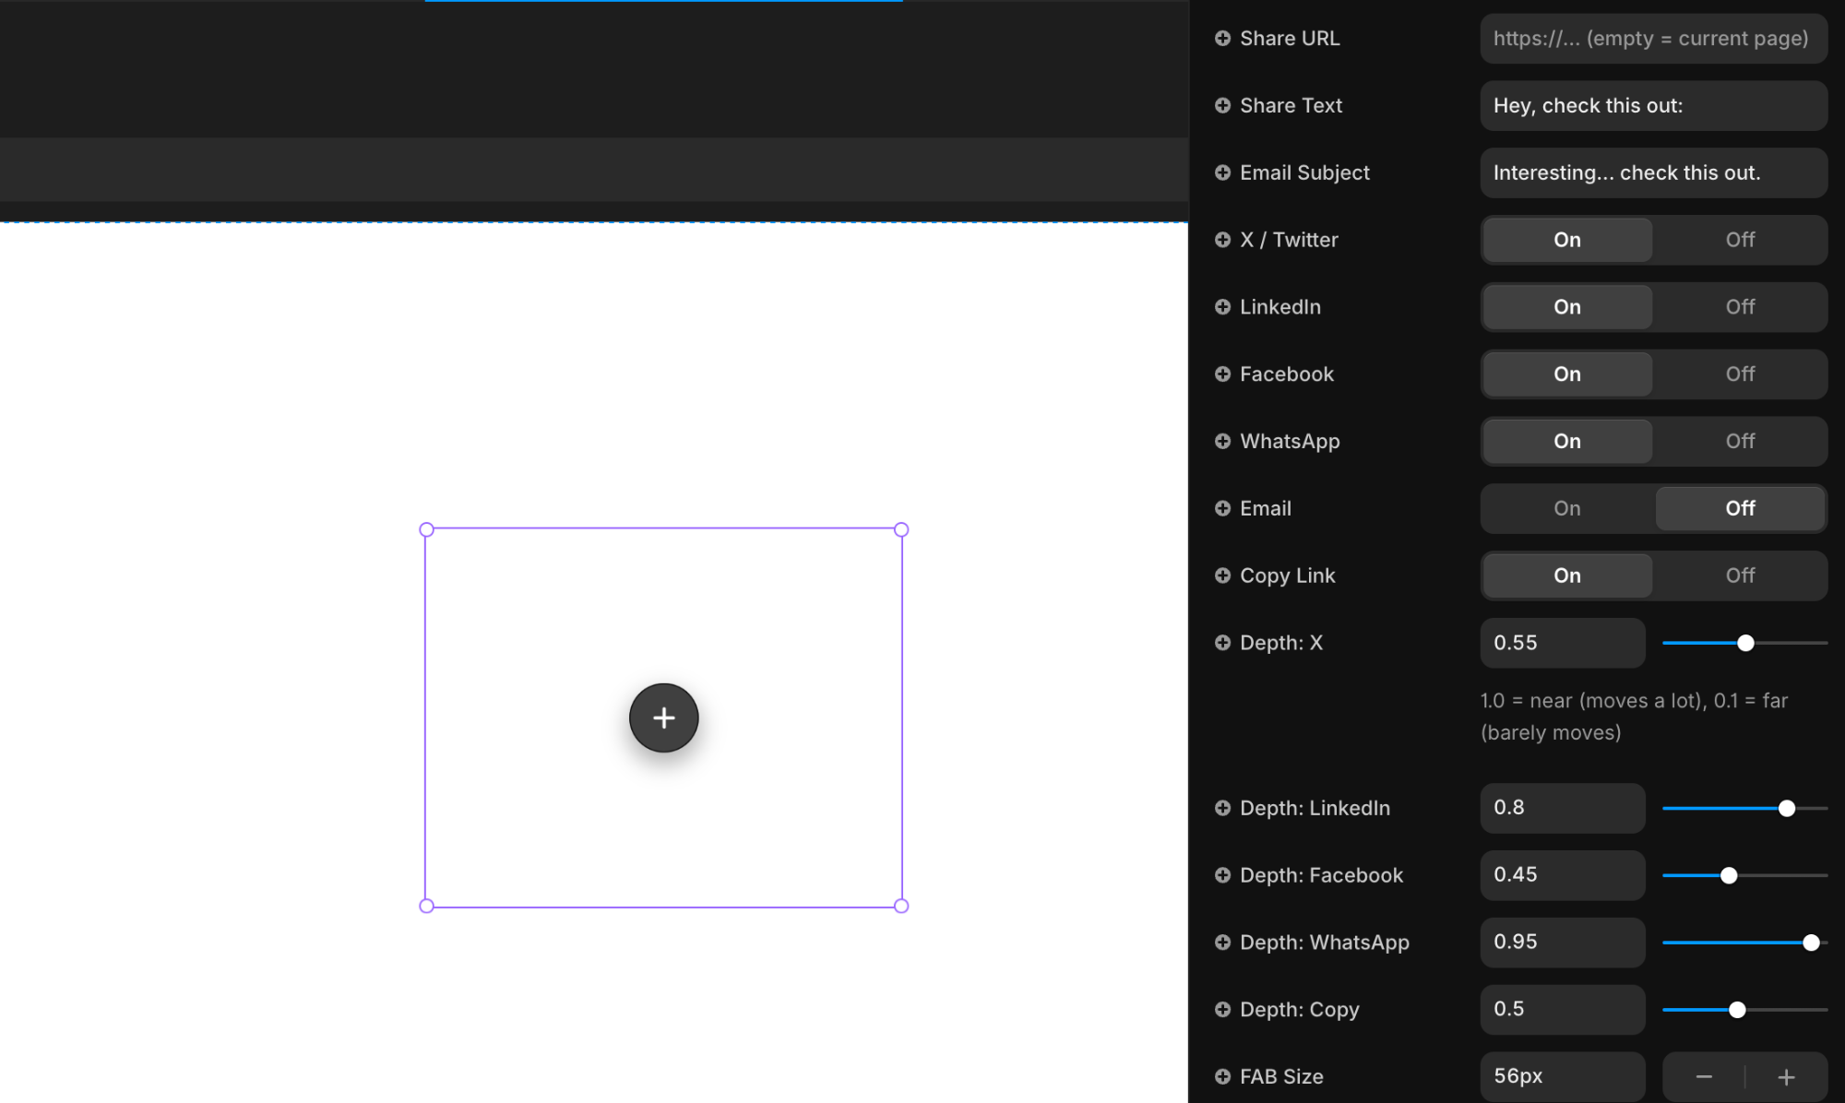Click the Depth: X slider handle
This screenshot has width=1845, height=1103.
tap(1745, 643)
